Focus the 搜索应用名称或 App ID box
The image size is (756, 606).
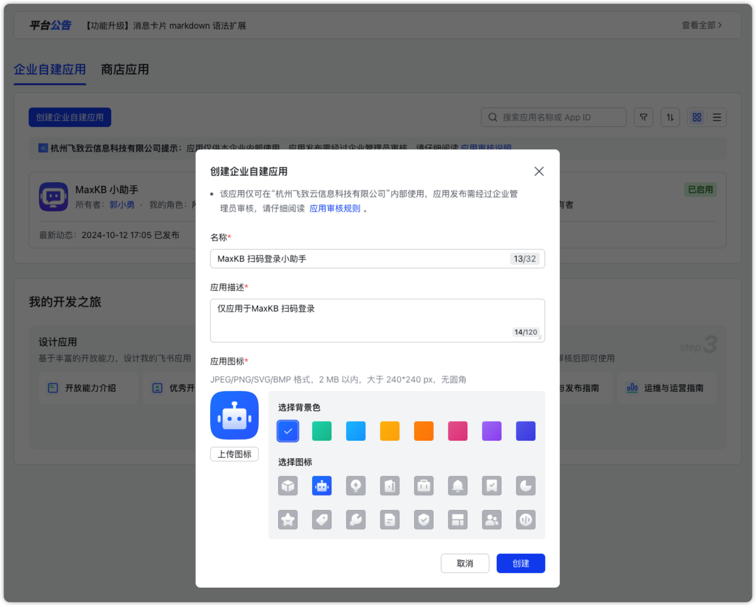[554, 117]
